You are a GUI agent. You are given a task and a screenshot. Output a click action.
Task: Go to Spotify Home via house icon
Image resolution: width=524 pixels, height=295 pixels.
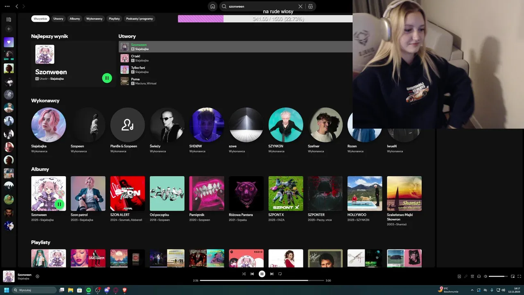[x=212, y=7]
